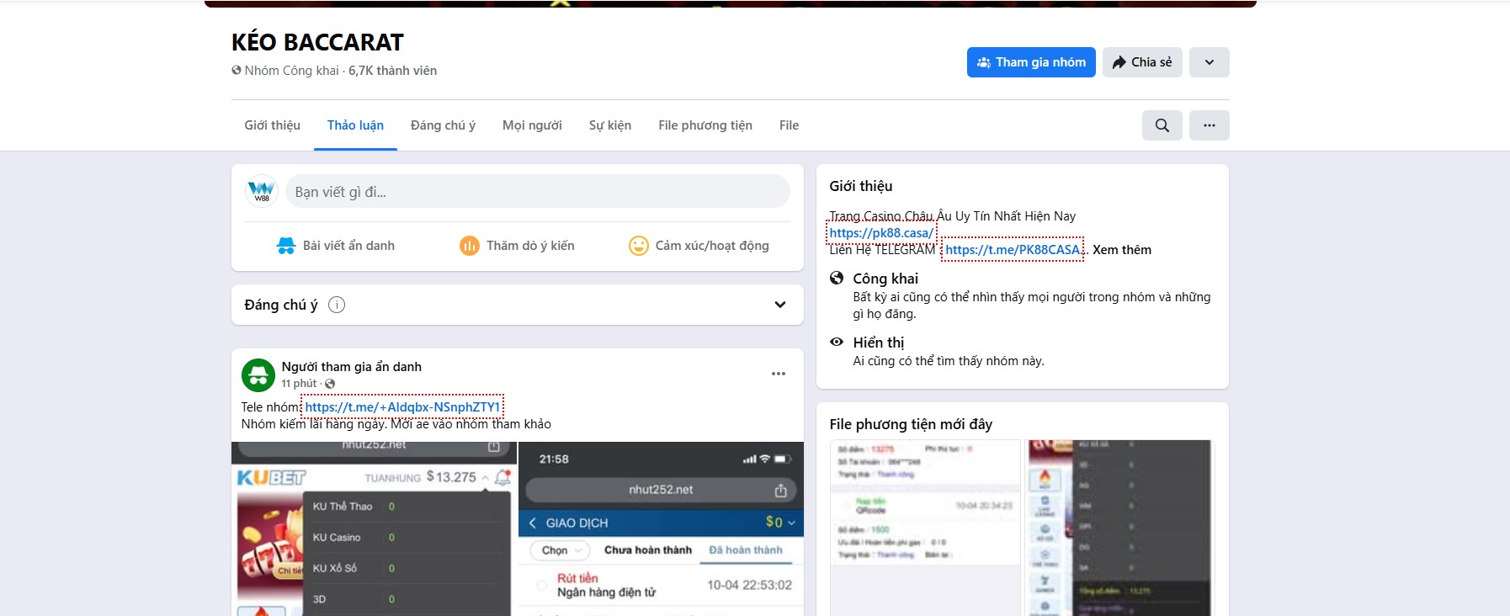Click the post's 11 phút timestamp
This screenshot has height=616, width=1510.
299,384
